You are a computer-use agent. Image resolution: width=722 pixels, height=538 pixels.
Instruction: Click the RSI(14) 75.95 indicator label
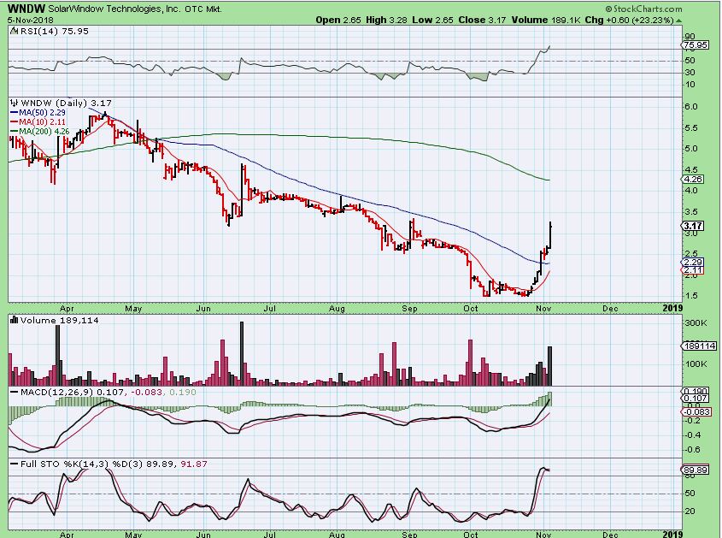(x=54, y=31)
